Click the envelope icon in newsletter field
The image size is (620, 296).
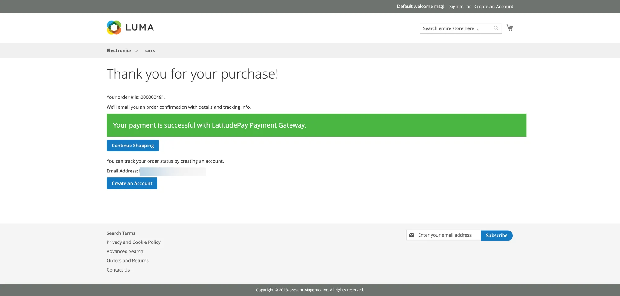412,235
